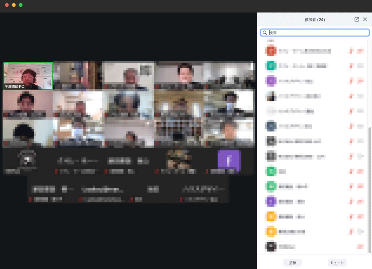Click the circular logo avatar tile in gallery
Viewport: 372px width, 269px height.
(27, 160)
